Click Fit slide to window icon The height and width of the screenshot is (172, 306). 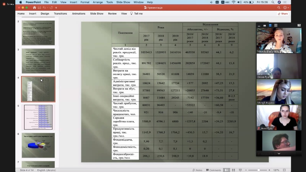point(284,170)
